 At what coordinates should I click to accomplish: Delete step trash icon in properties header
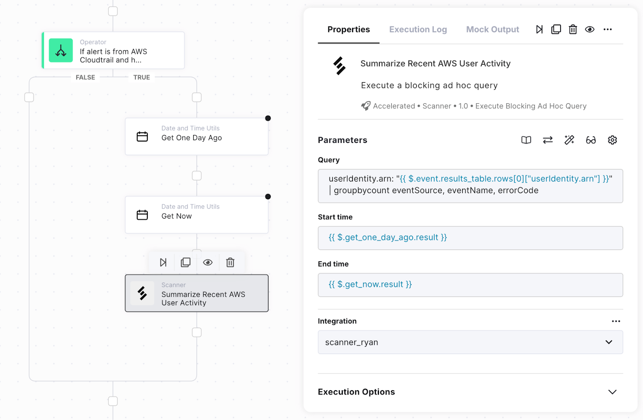click(573, 29)
